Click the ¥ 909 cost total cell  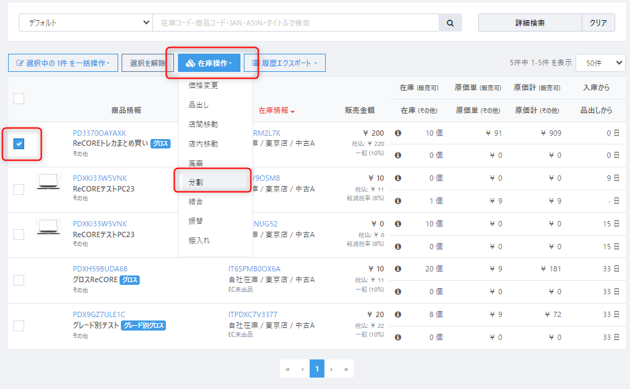coord(551,133)
